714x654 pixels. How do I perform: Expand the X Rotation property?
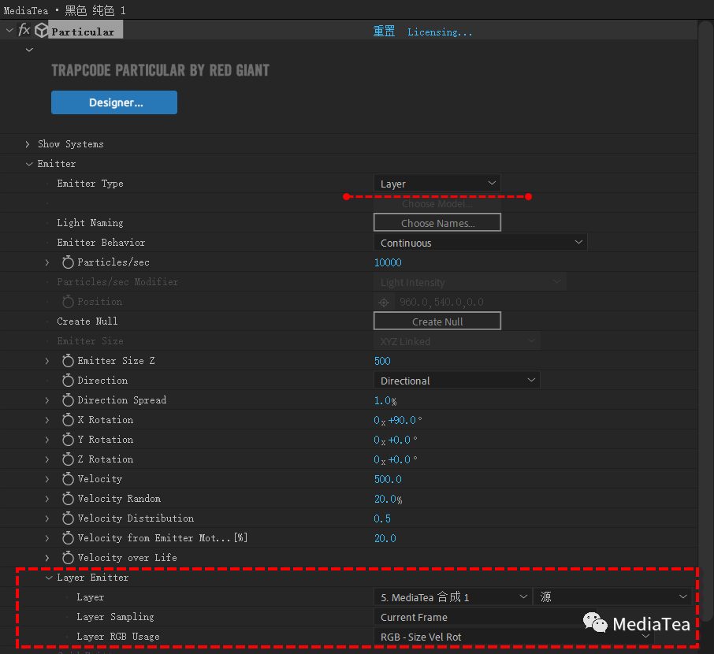[47, 420]
